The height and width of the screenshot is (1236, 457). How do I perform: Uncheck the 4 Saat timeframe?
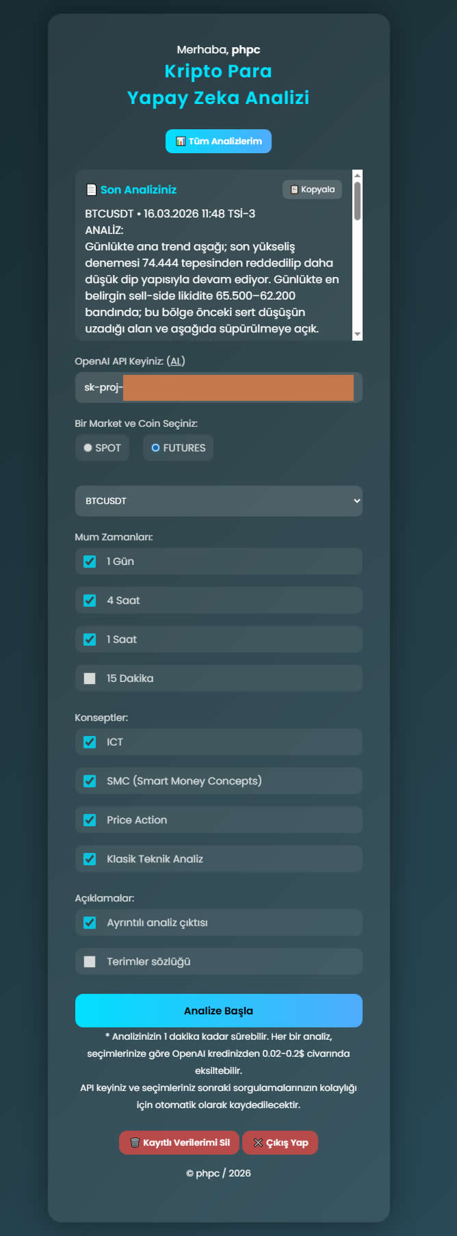pyautogui.click(x=90, y=601)
